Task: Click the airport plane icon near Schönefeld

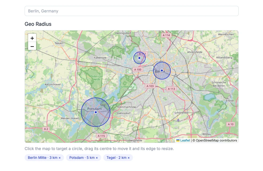Action: pos(178,120)
